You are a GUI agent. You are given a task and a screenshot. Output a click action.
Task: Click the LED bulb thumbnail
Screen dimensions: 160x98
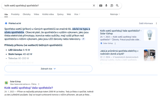(150, 35)
